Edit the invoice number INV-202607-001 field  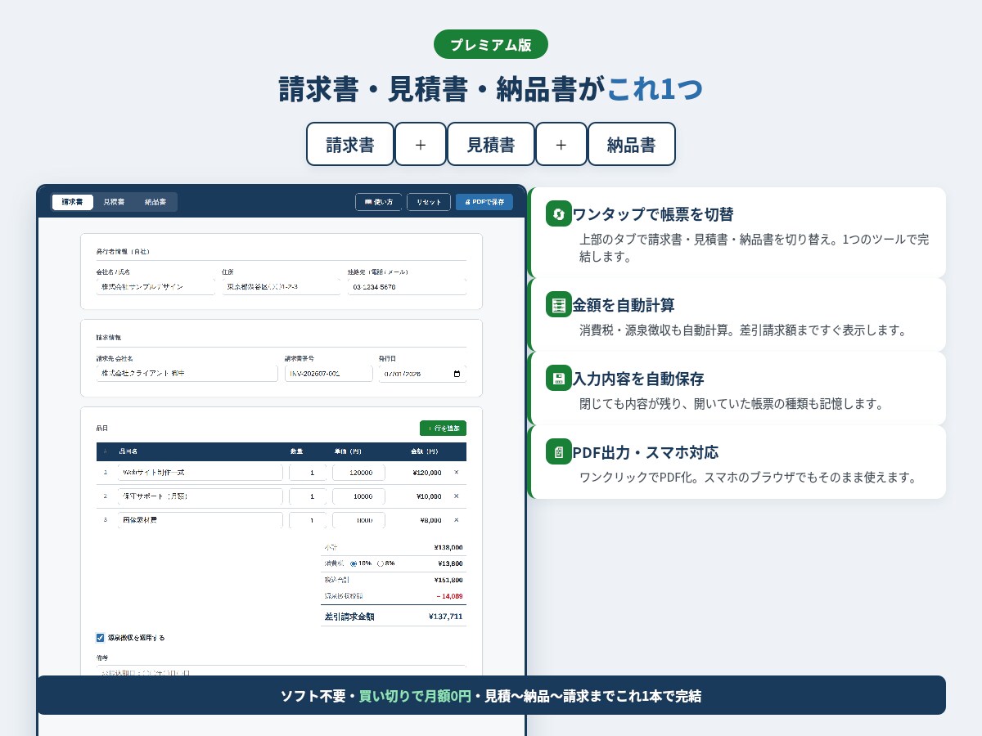(x=328, y=373)
